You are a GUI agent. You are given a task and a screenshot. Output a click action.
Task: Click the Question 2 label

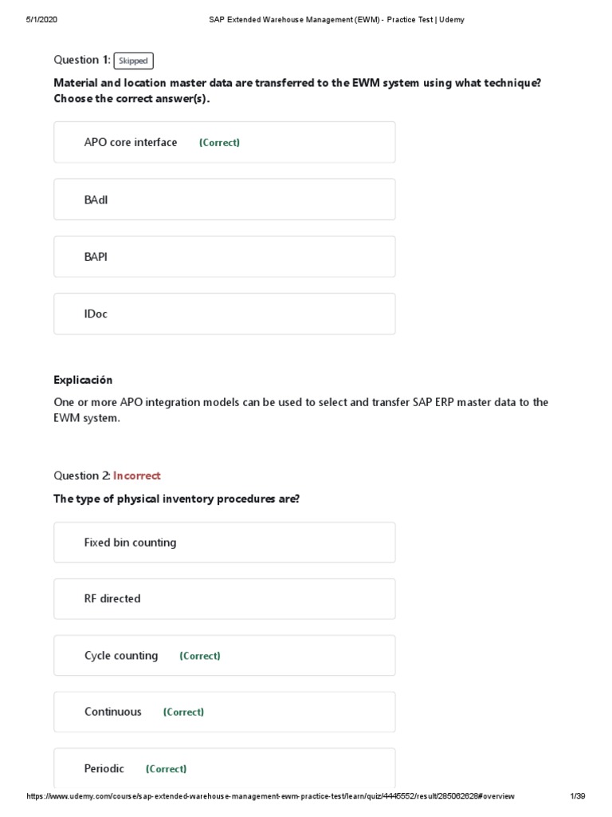coord(81,476)
